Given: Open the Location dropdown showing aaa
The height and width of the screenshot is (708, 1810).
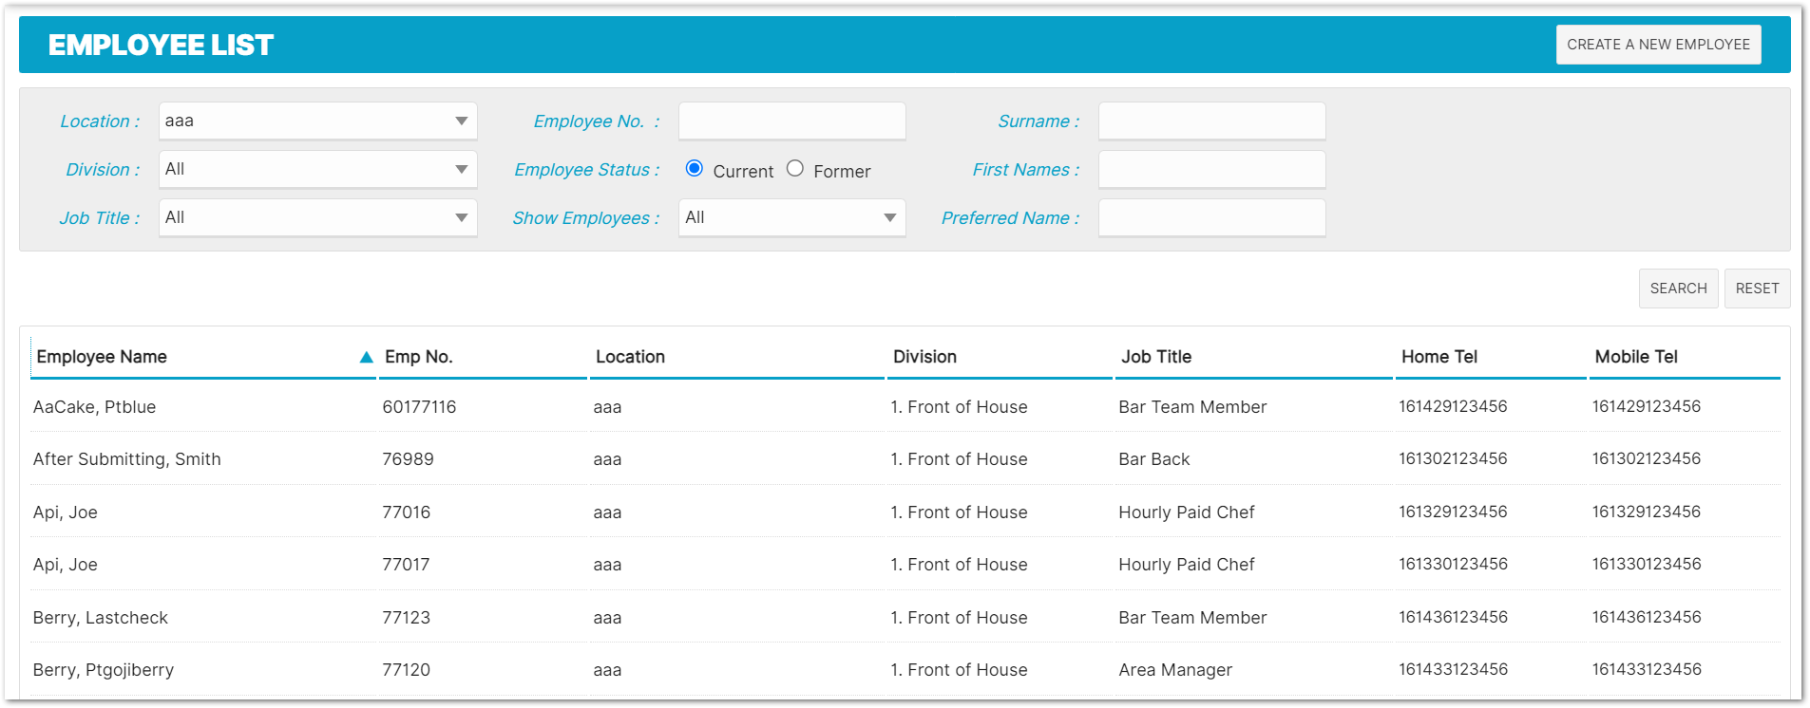Looking at the screenshot, I should [317, 121].
